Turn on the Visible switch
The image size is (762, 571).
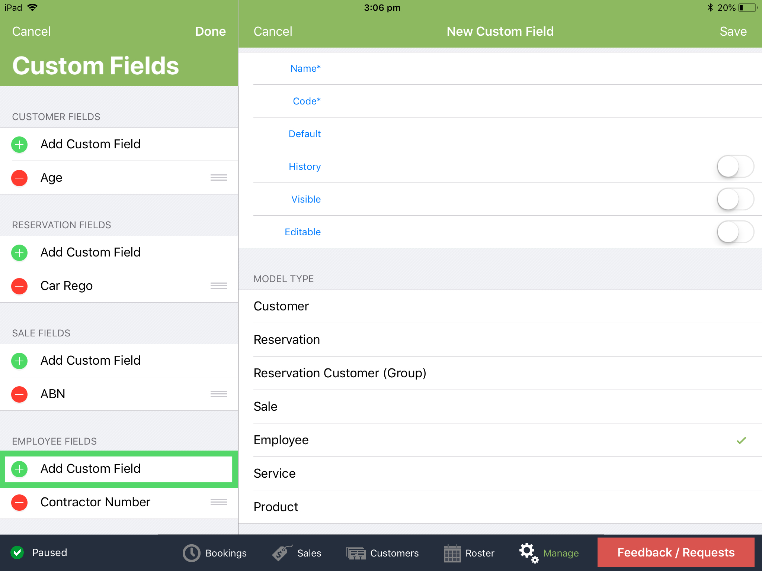click(x=735, y=199)
